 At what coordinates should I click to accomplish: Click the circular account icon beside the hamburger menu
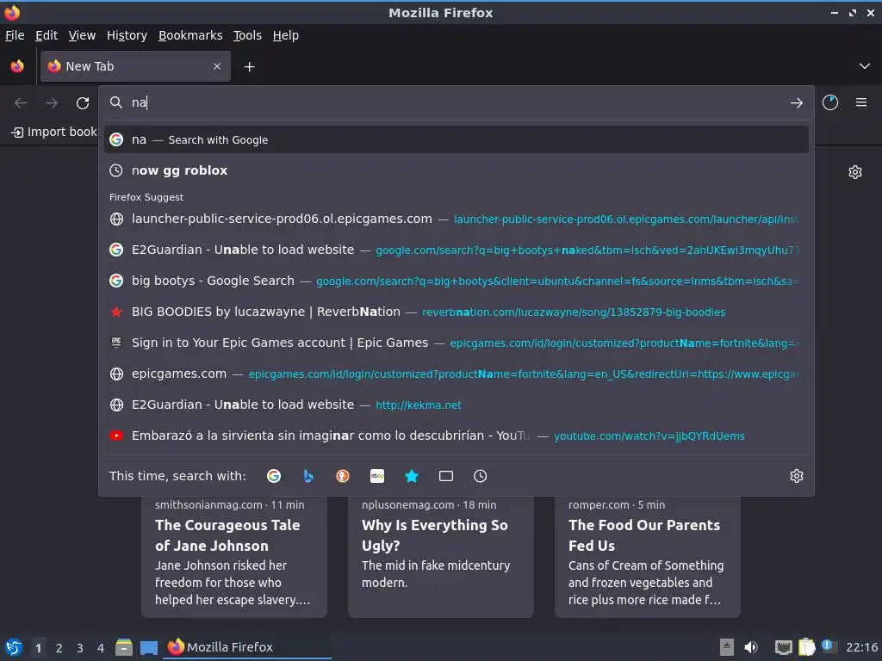[x=830, y=102]
